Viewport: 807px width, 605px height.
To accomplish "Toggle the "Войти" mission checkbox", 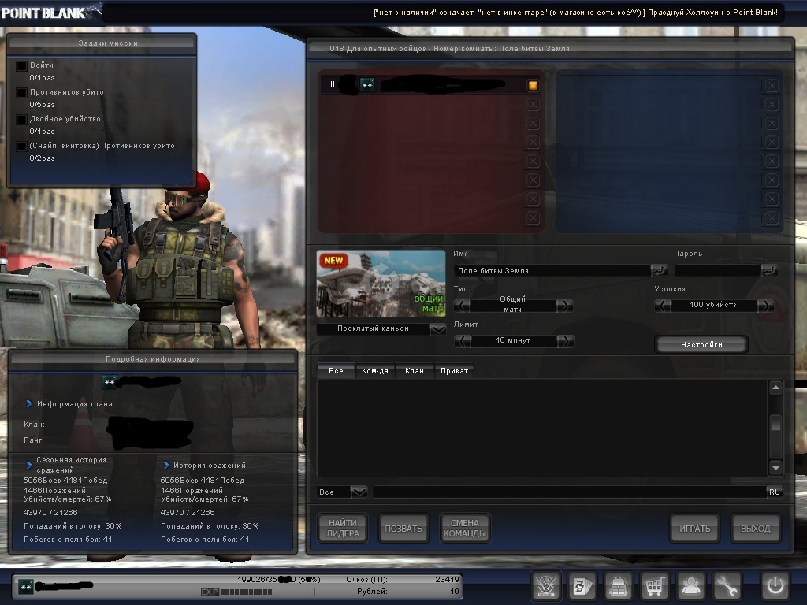I will point(22,66).
